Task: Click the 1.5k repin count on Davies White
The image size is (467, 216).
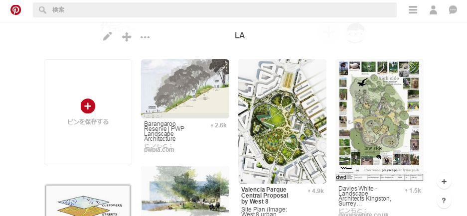Action: coord(413,190)
